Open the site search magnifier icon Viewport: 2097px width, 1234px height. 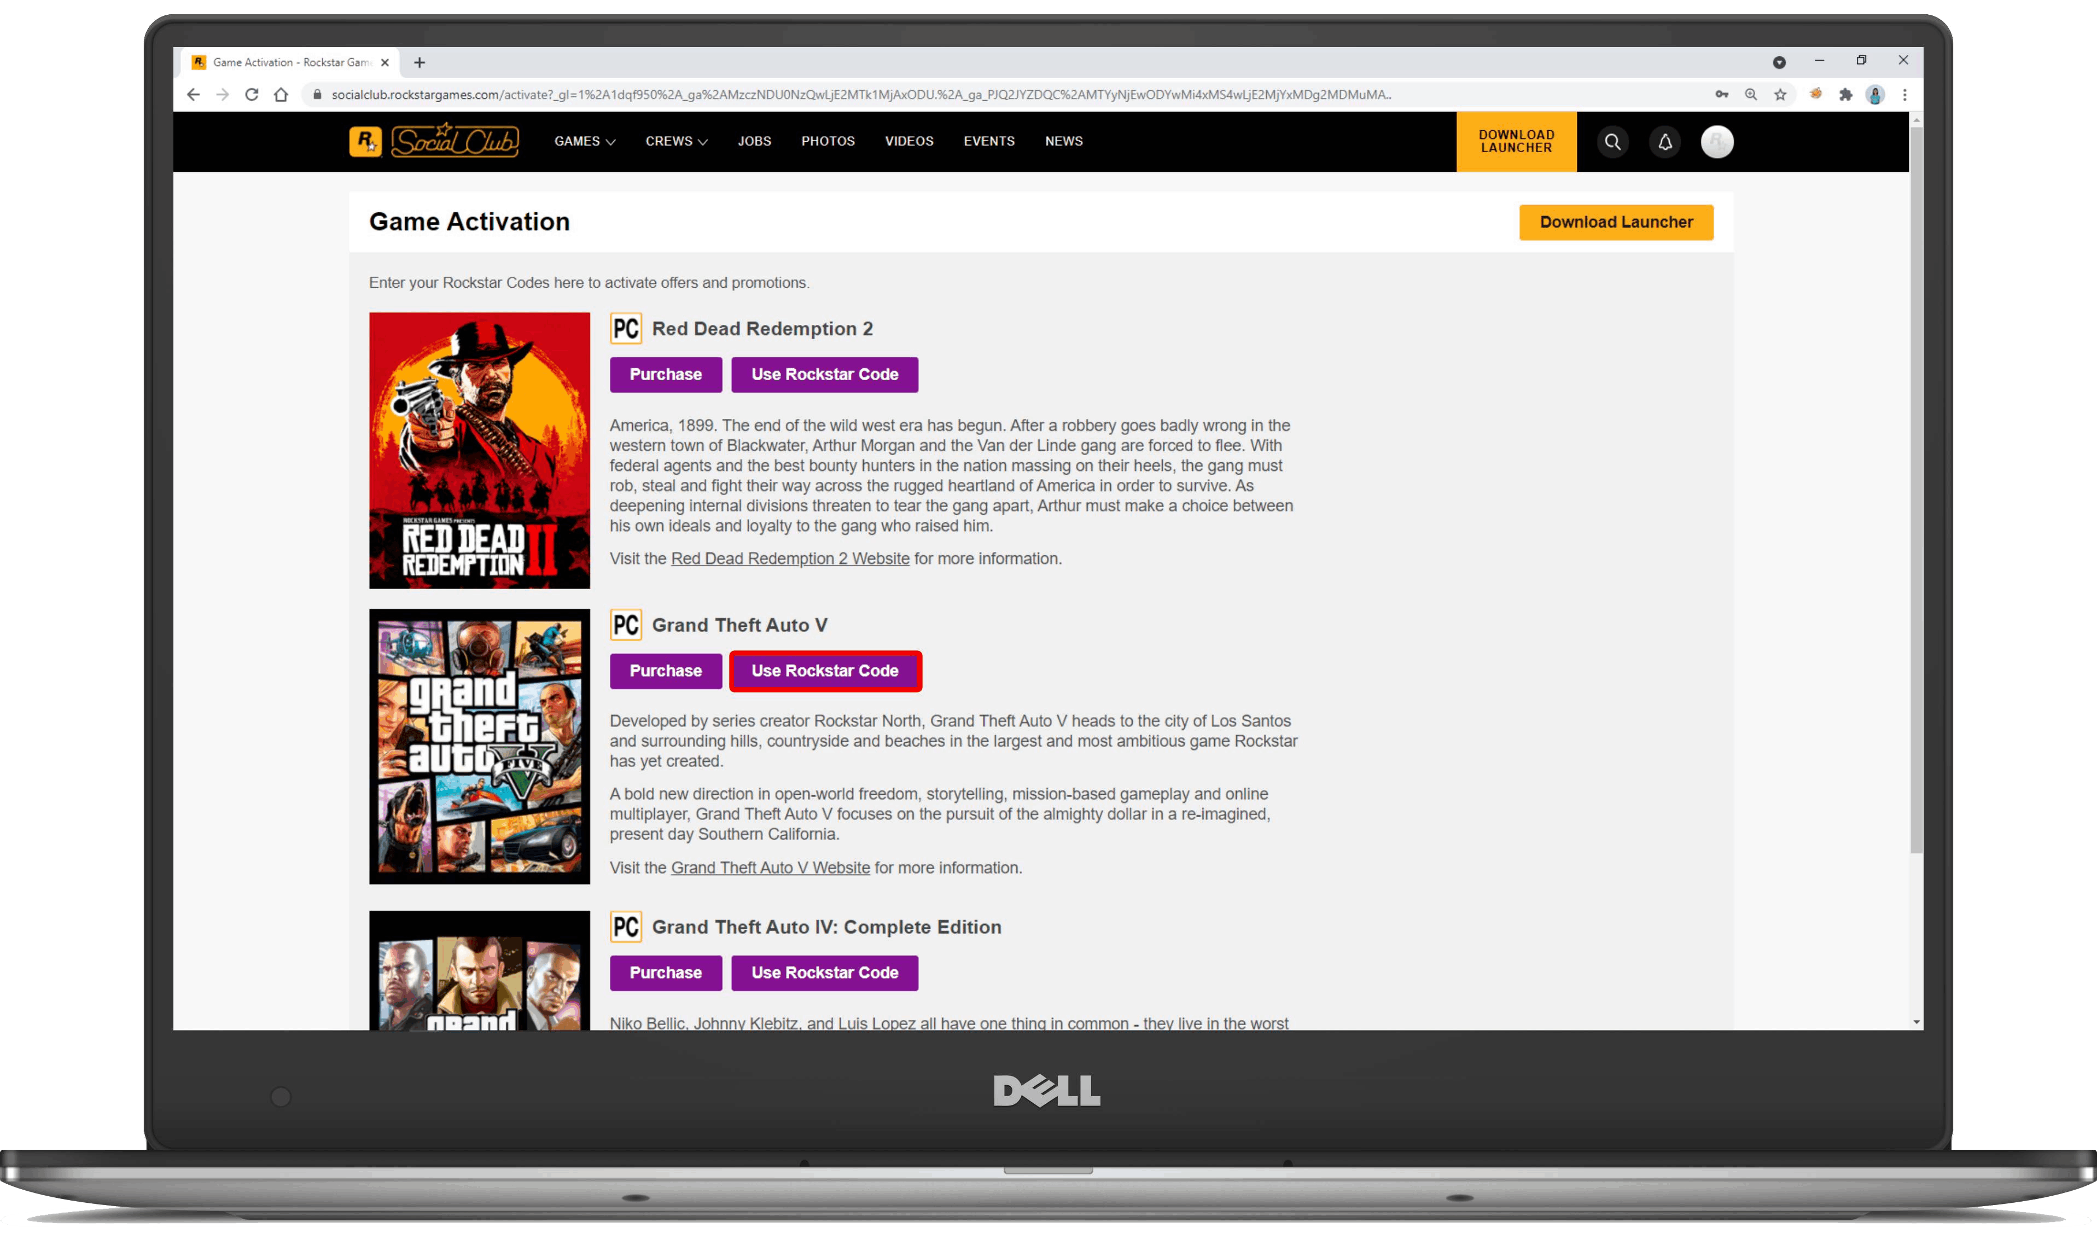[x=1612, y=142]
